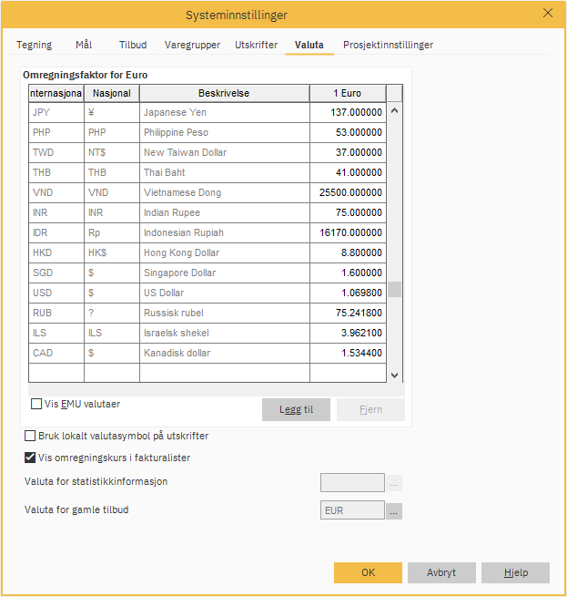The image size is (567, 597).
Task: Go to the Varegrupper tab
Action: tap(192, 45)
